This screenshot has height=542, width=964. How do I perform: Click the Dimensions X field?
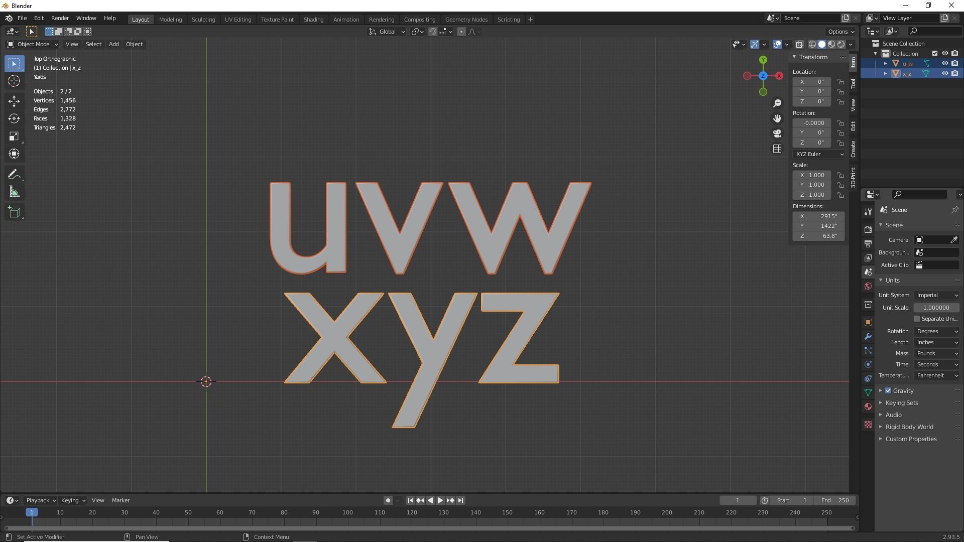click(x=818, y=216)
